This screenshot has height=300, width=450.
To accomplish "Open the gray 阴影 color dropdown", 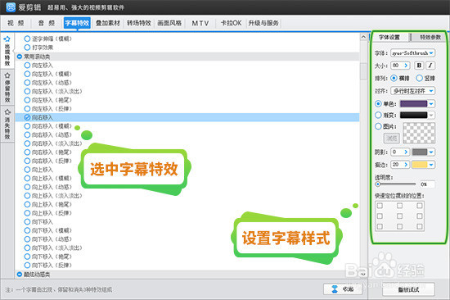I will click(431, 152).
